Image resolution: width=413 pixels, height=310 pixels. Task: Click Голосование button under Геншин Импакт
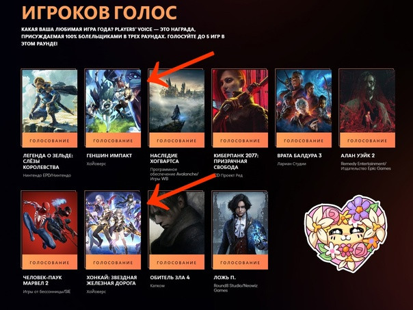[114, 140]
